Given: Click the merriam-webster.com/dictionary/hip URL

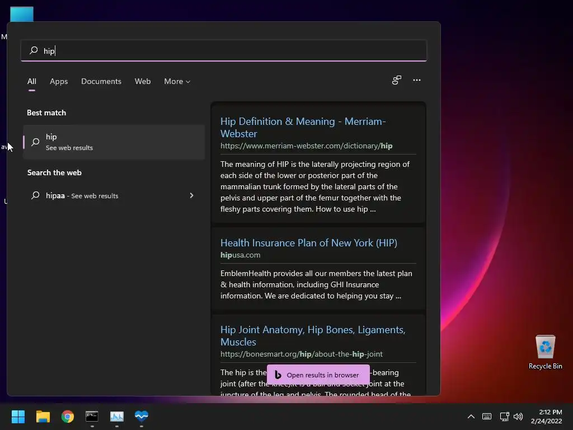Looking at the screenshot, I should click(x=306, y=146).
